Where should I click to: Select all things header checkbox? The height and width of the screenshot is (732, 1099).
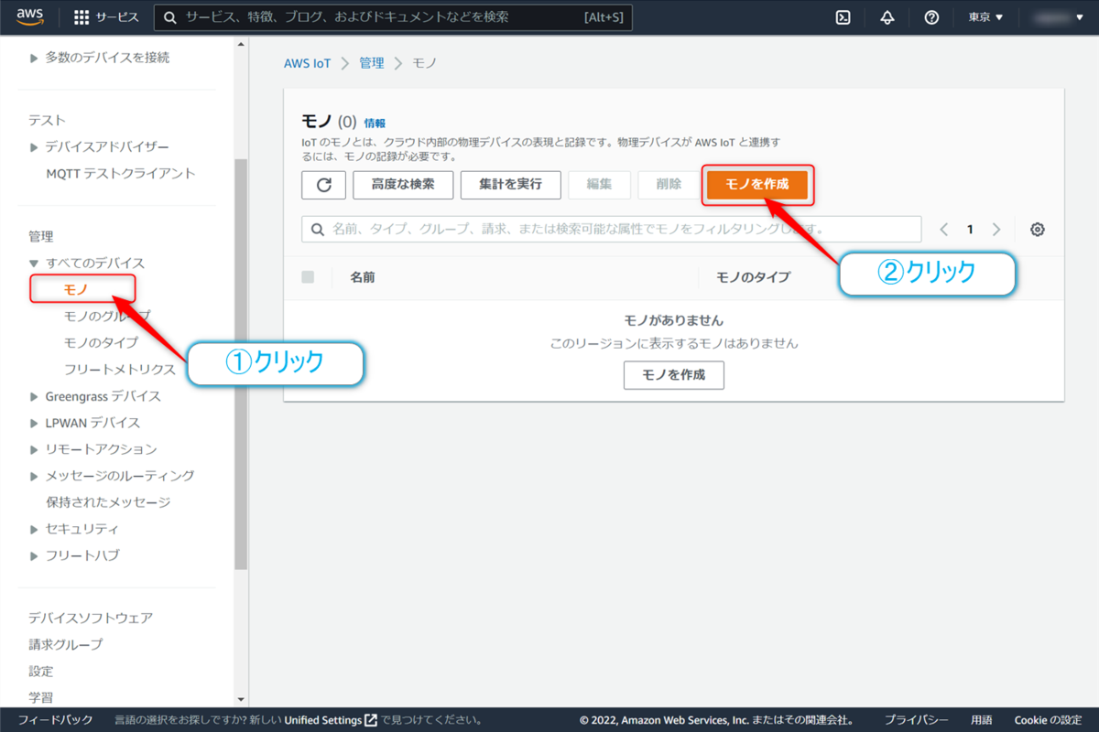click(x=308, y=277)
